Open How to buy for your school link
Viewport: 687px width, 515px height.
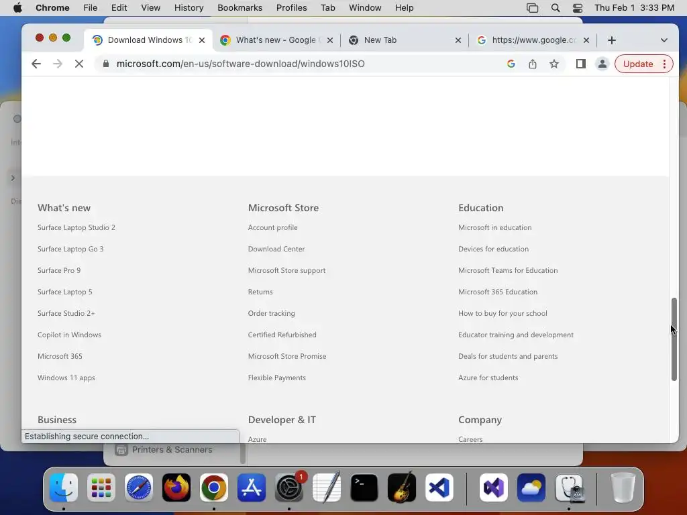click(x=503, y=313)
